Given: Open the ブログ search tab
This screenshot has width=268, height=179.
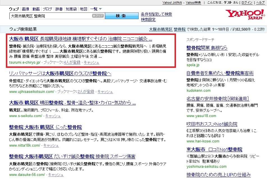Looking at the screenshot, I should [x=47, y=9].
